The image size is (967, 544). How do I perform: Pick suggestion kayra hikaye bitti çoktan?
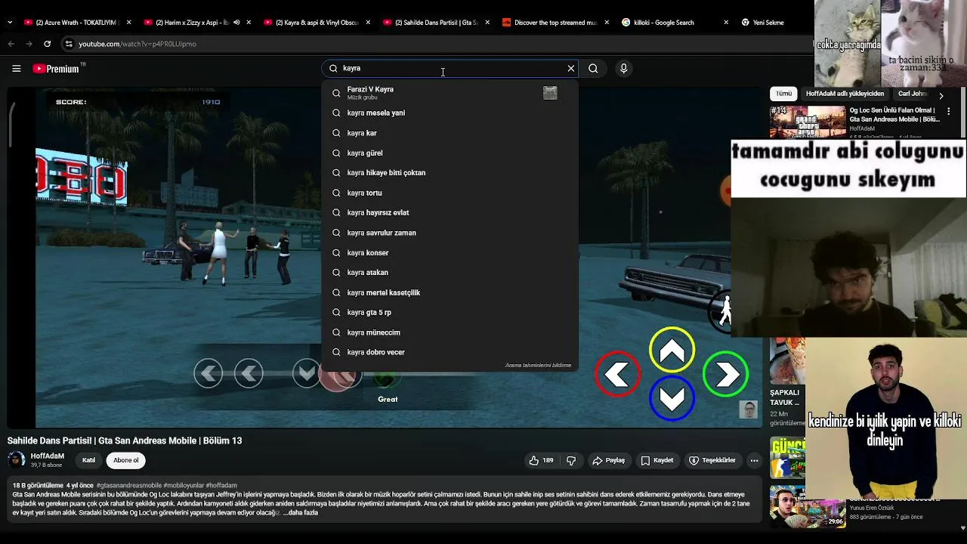pyautogui.click(x=450, y=173)
